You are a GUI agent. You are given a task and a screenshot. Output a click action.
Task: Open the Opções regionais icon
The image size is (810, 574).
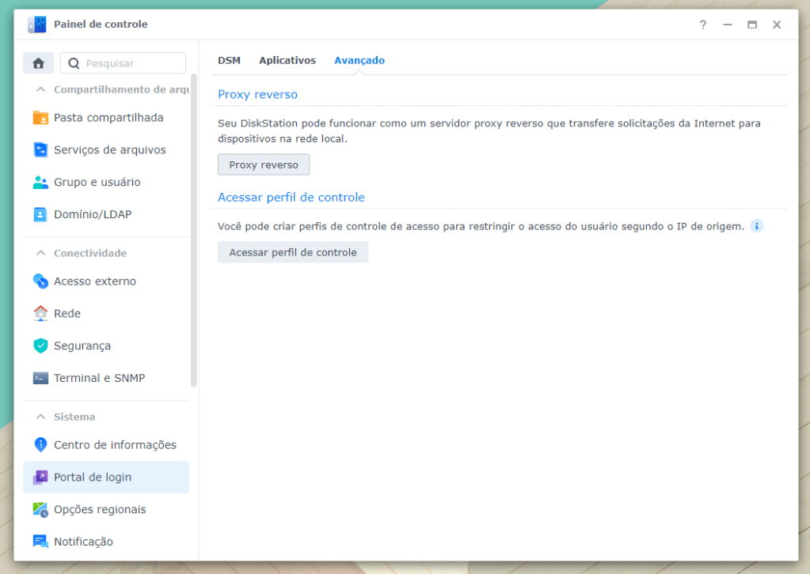point(40,510)
